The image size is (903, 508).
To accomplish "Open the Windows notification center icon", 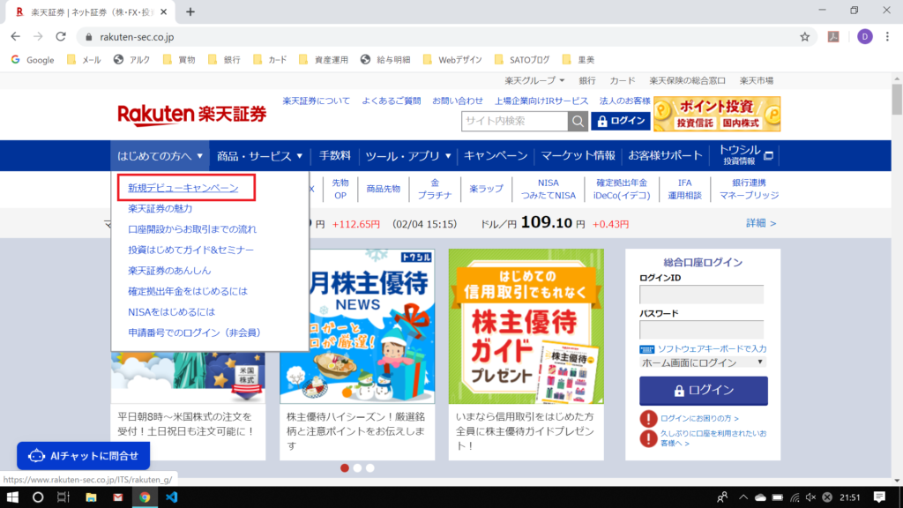I will tap(879, 497).
